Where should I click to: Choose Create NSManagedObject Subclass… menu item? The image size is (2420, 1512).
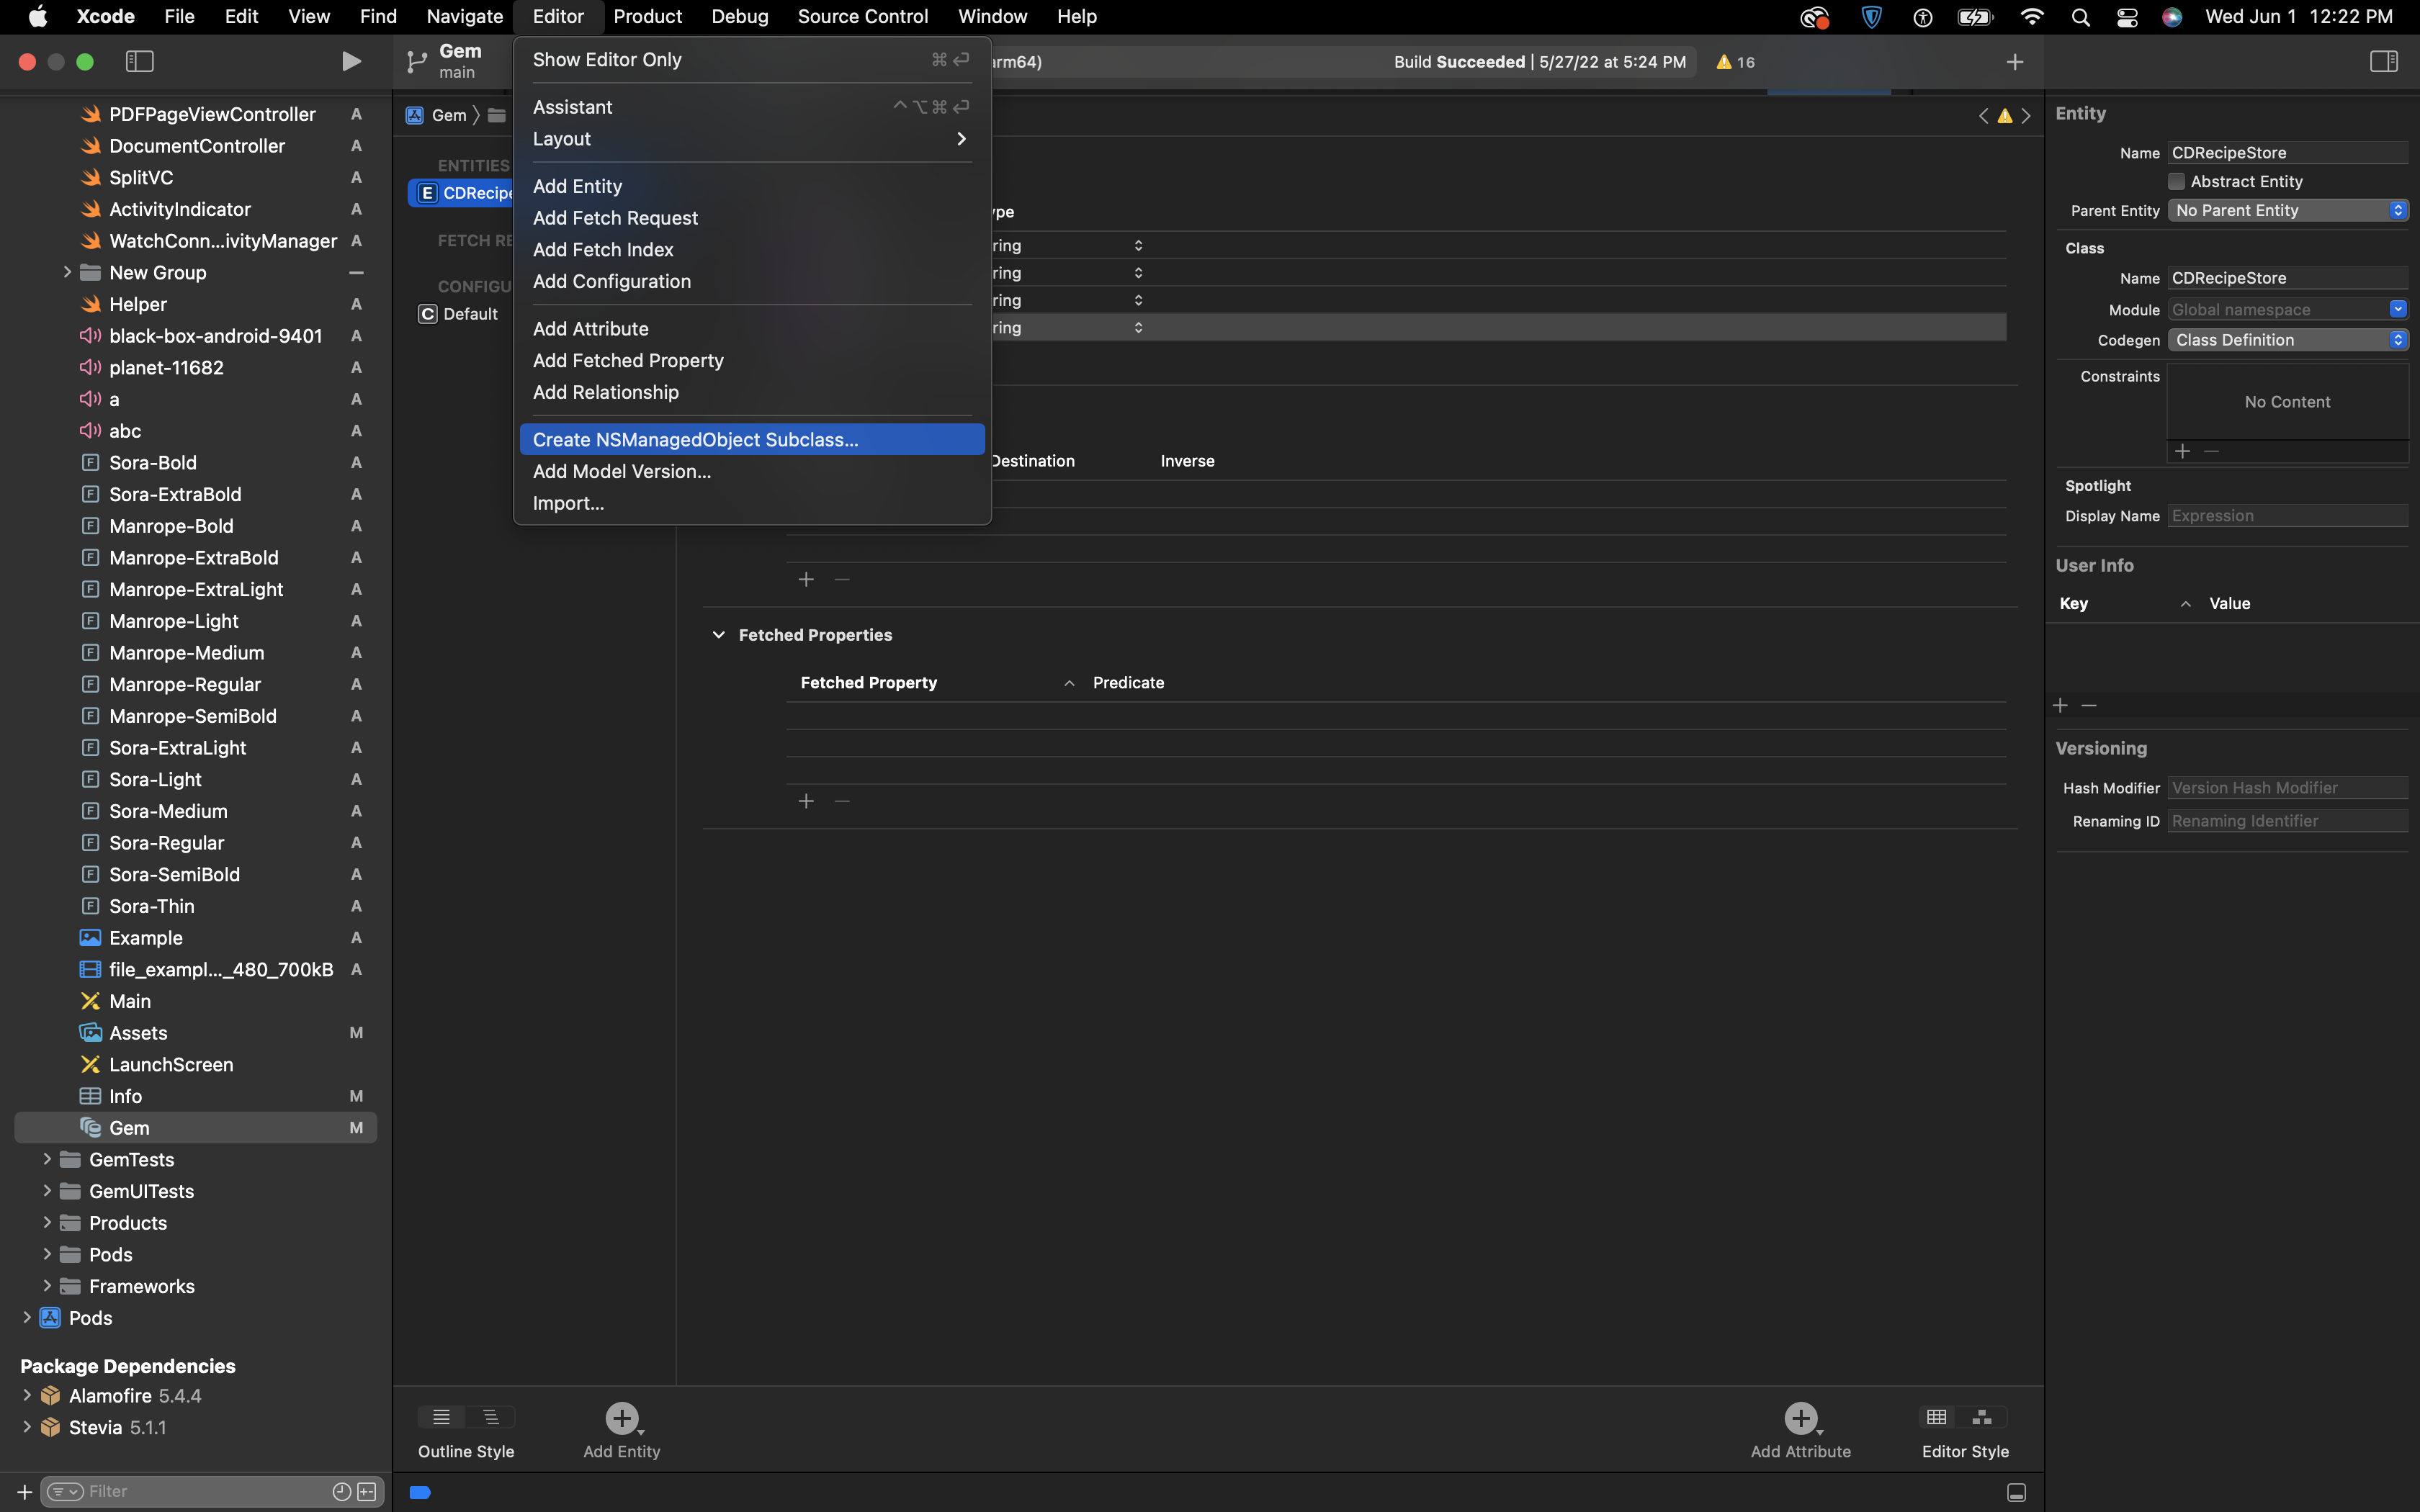click(752, 440)
